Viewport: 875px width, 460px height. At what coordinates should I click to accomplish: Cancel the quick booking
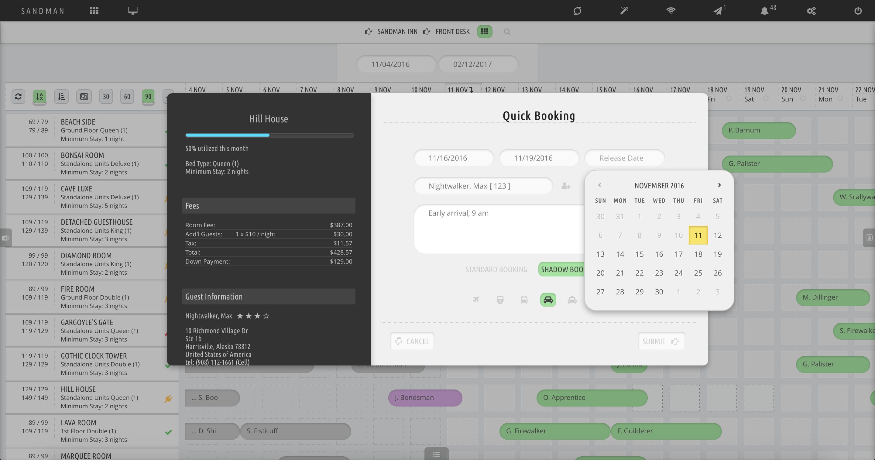point(412,341)
